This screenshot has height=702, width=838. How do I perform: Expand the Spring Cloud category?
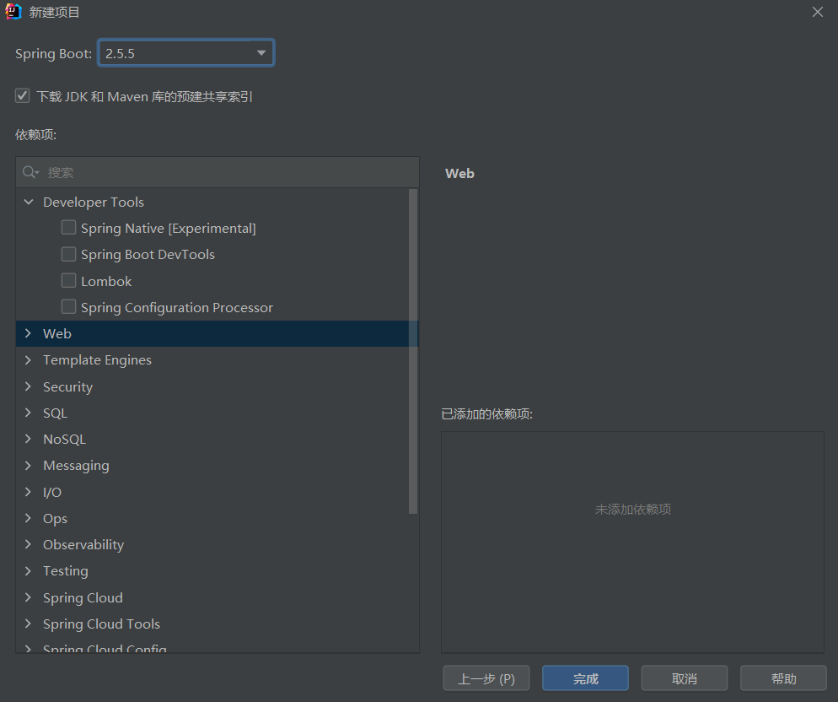click(29, 597)
